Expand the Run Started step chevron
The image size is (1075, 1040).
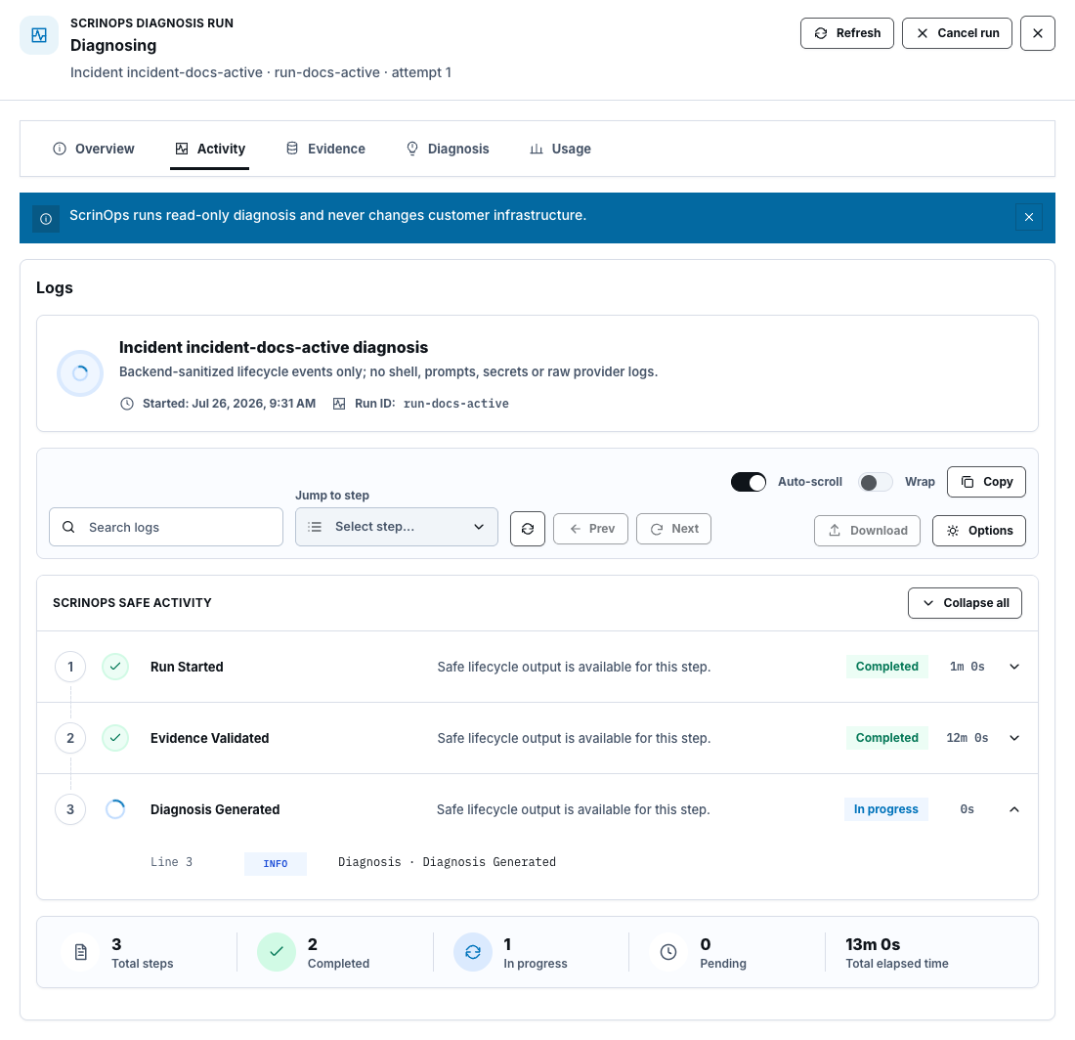tap(1014, 667)
